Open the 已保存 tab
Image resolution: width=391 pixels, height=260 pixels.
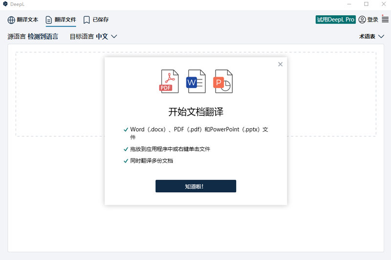pyautogui.click(x=96, y=20)
